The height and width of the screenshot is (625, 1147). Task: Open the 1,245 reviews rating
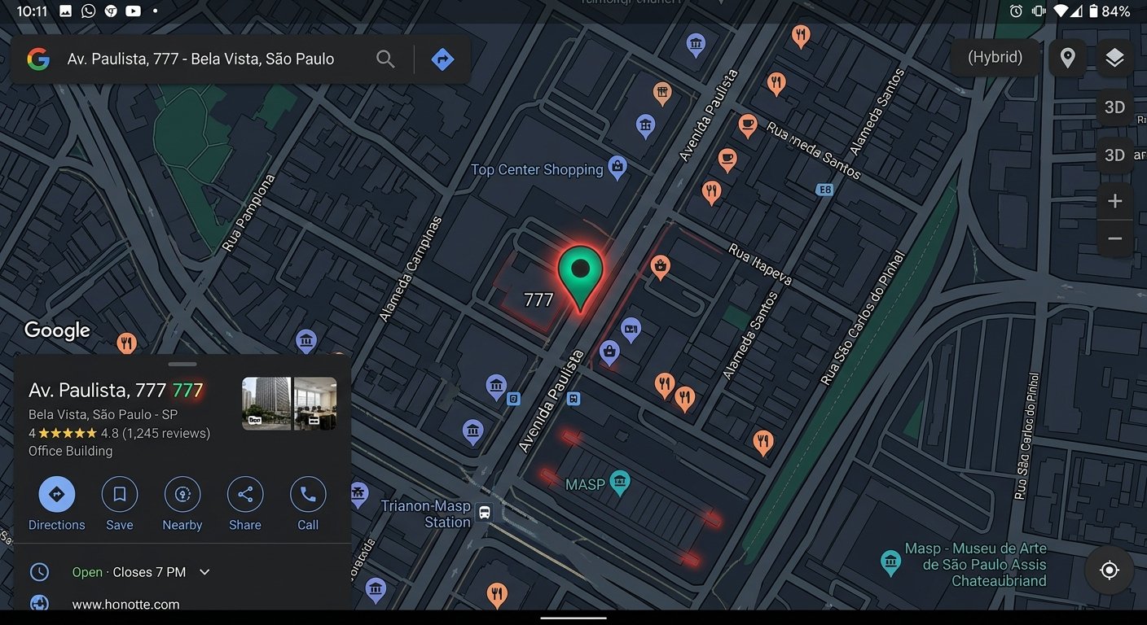pos(119,433)
